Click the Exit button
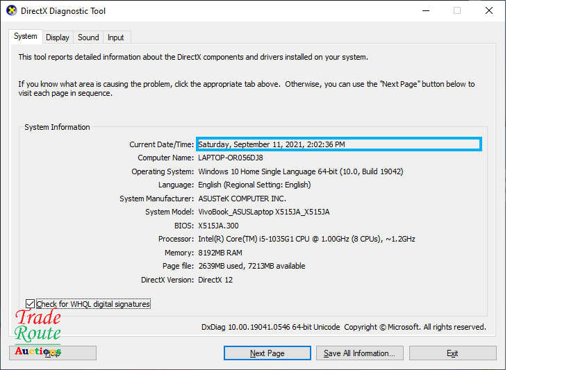This screenshot has width=569, height=370. (452, 353)
